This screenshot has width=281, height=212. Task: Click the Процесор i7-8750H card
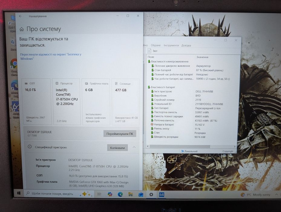point(67,102)
